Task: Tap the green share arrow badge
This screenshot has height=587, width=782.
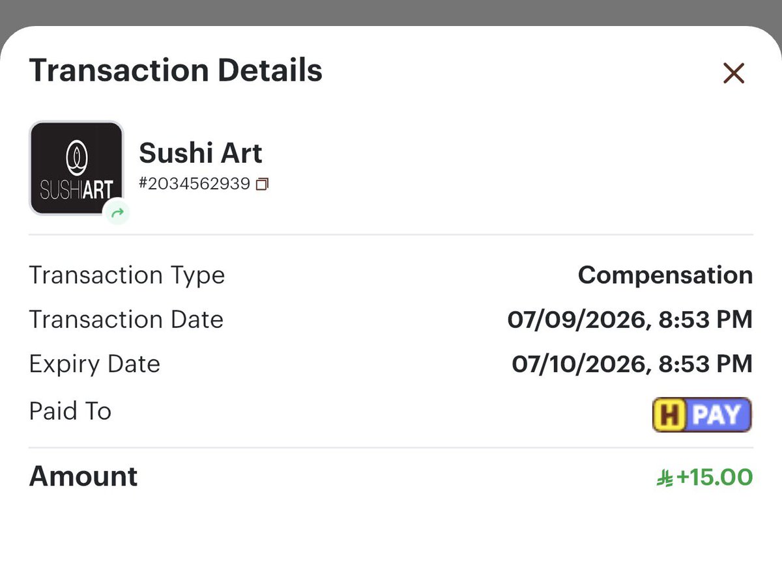Action: pyautogui.click(x=117, y=212)
